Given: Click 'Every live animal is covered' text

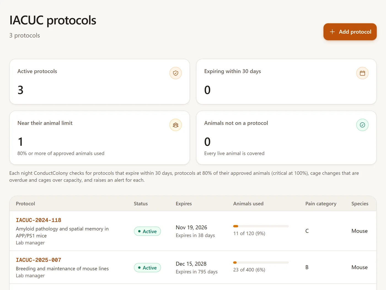Looking at the screenshot, I should coord(234,153).
